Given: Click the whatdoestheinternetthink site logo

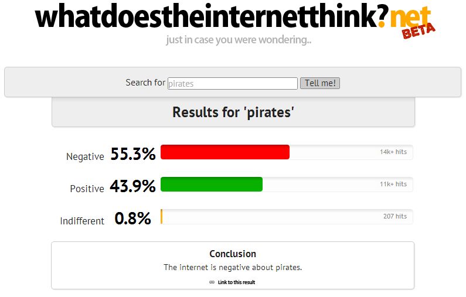Looking at the screenshot, I should [211, 18].
